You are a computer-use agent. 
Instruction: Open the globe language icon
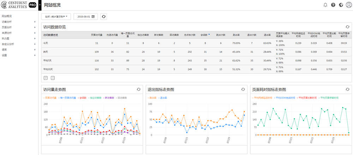point(341,5)
